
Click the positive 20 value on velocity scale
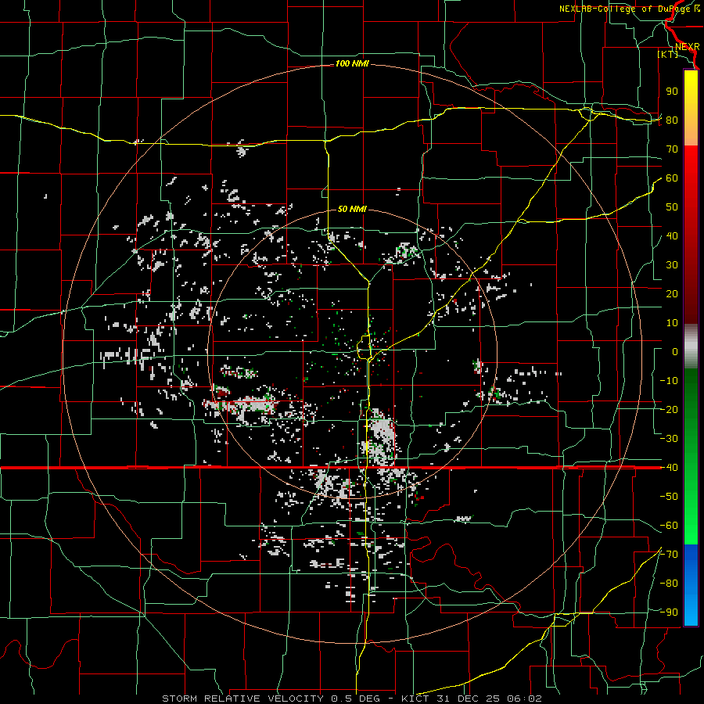tap(672, 294)
